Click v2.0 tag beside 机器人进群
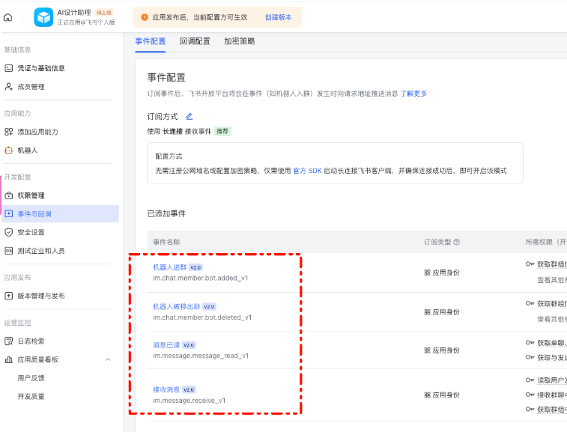The height and width of the screenshot is (432, 567). 195,267
